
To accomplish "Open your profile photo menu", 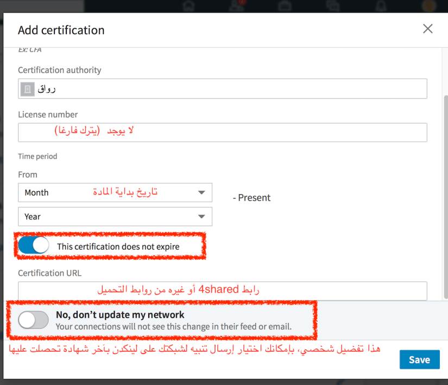I will click(x=428, y=7).
